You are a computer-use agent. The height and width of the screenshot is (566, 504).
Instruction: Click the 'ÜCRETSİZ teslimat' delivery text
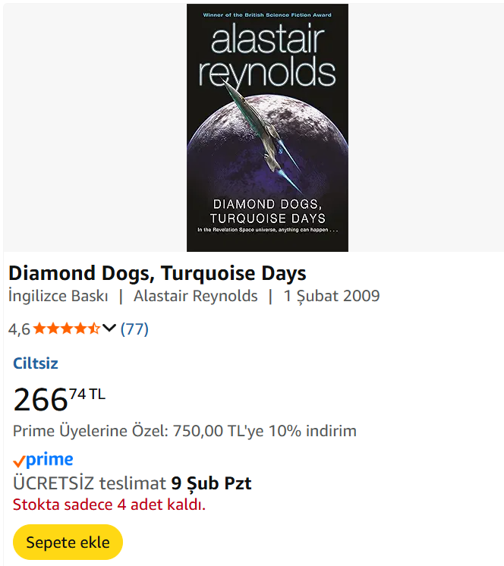point(90,483)
